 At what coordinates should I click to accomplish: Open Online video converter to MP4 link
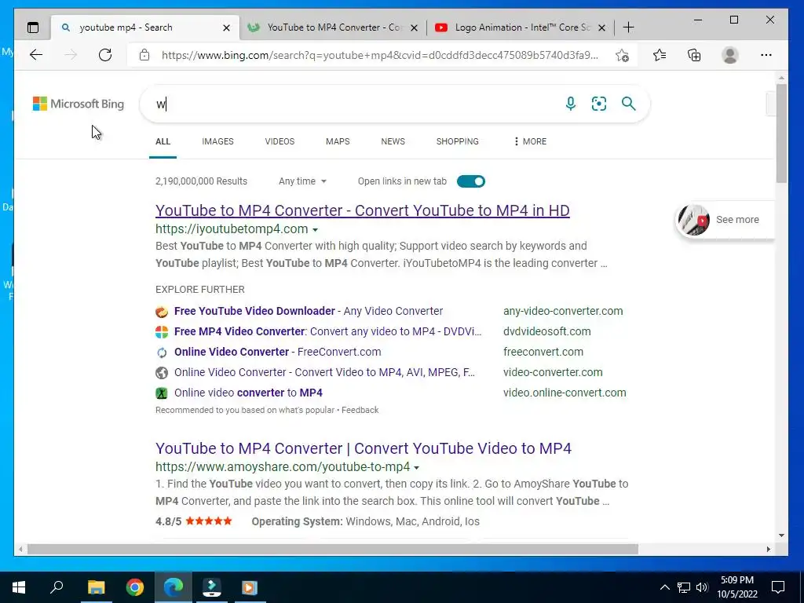pos(248,393)
